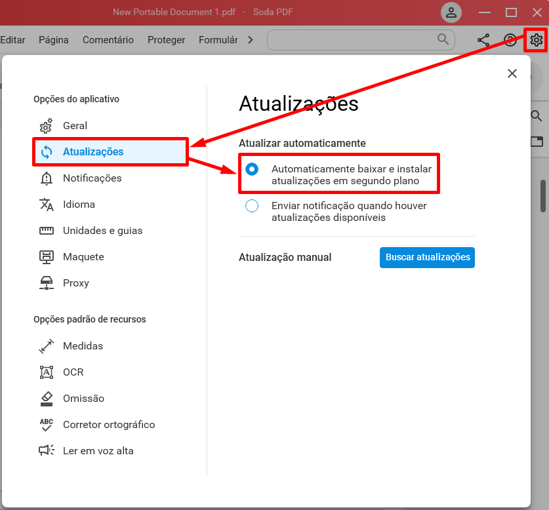549x510 pixels.
Task: Open the settings gear in top toolbar
Action: point(536,40)
